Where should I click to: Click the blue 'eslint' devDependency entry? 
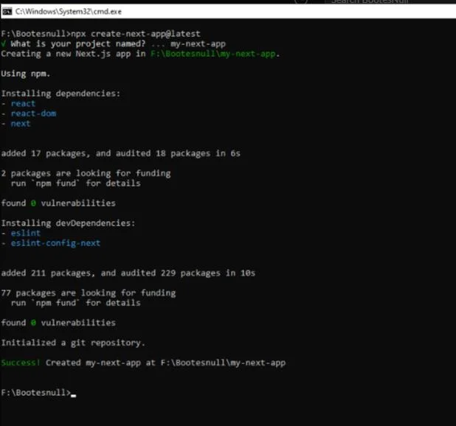click(26, 233)
